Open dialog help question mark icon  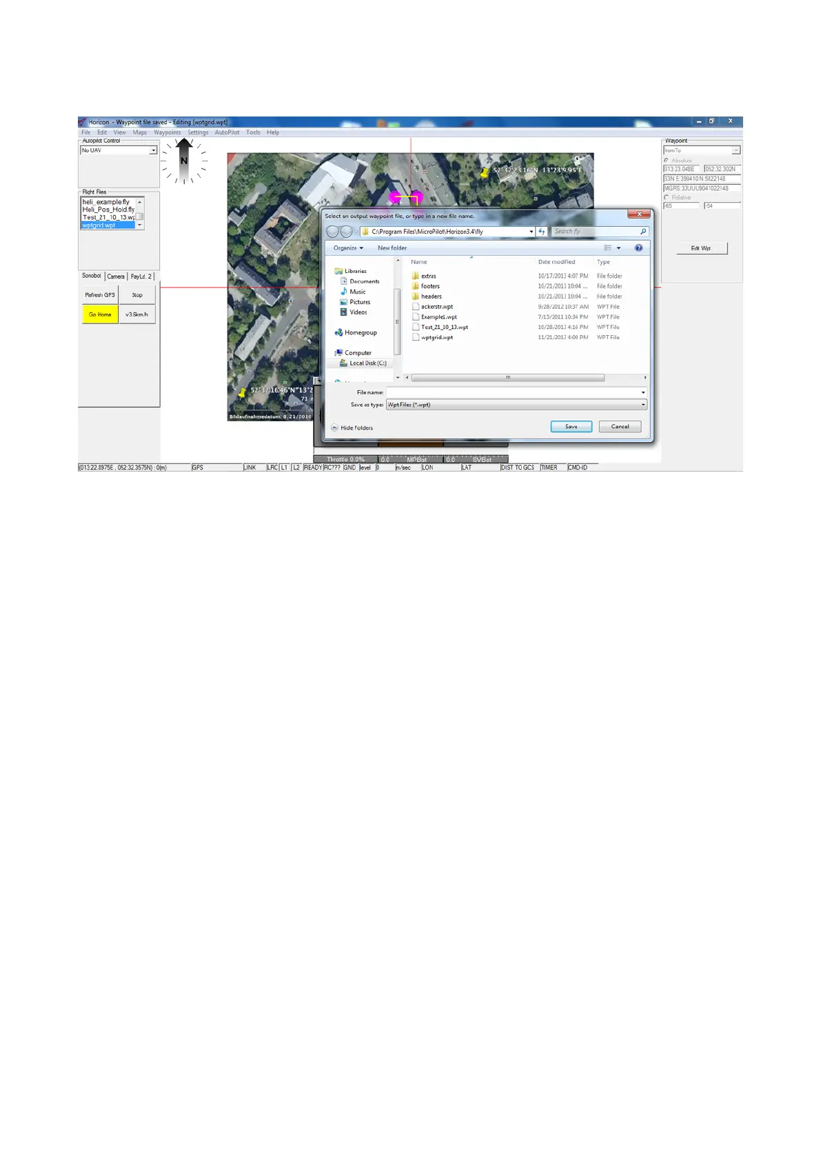(638, 248)
